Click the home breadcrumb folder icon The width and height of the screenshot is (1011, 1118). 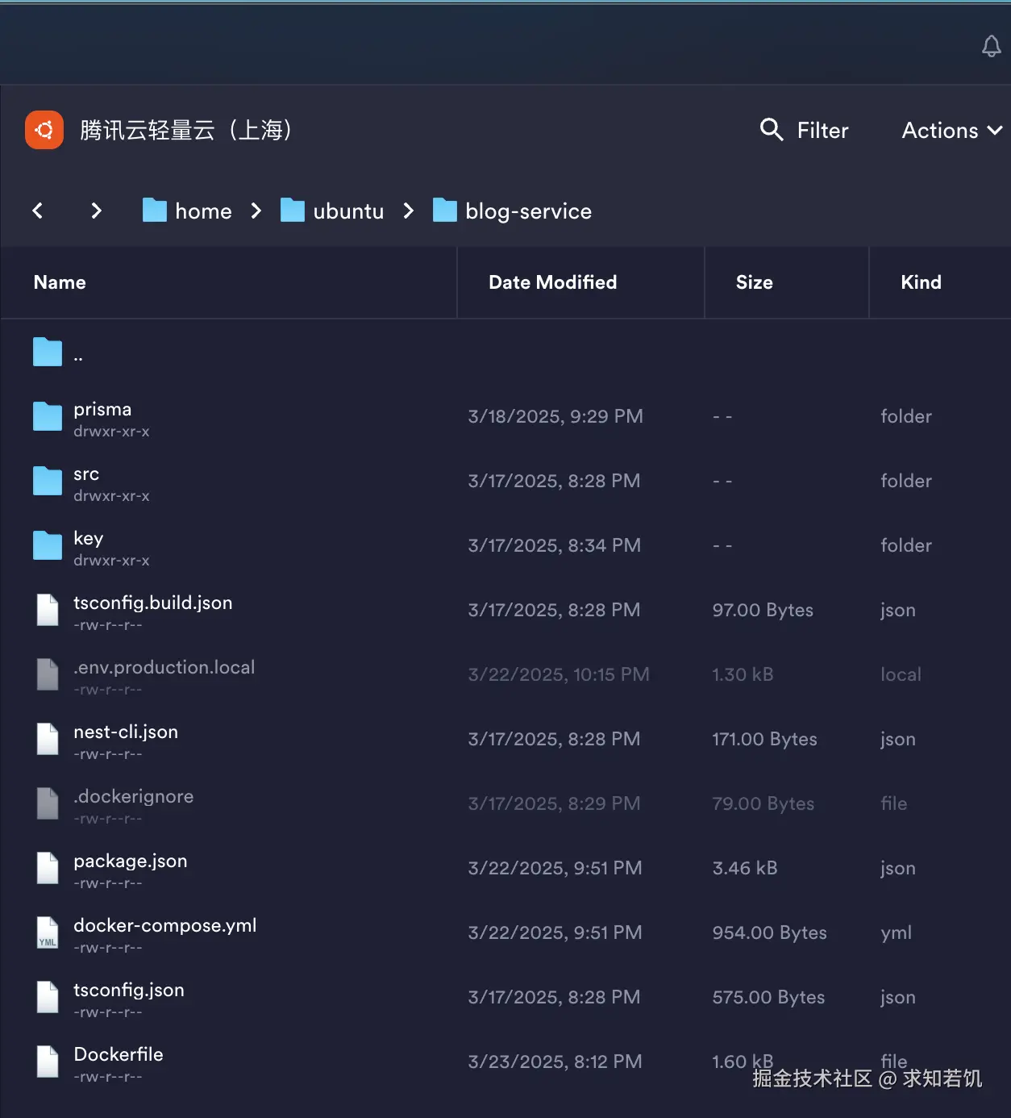[155, 211]
